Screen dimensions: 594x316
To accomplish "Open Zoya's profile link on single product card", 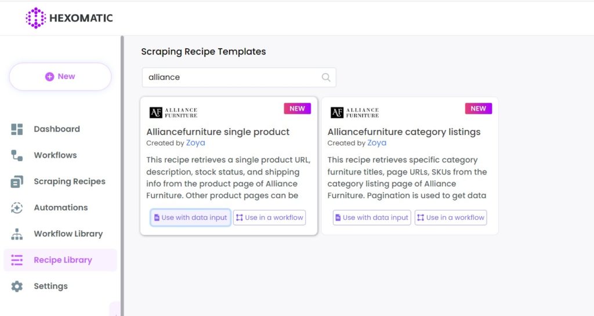I will click(x=195, y=143).
